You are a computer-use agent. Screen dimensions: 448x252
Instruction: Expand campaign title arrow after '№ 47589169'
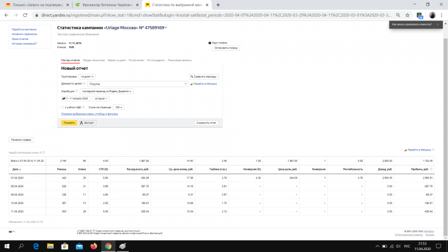point(166,28)
